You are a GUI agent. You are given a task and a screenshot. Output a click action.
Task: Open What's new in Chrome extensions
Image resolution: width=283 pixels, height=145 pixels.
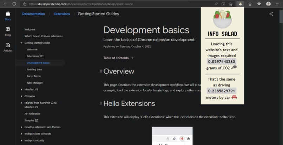point(44,36)
